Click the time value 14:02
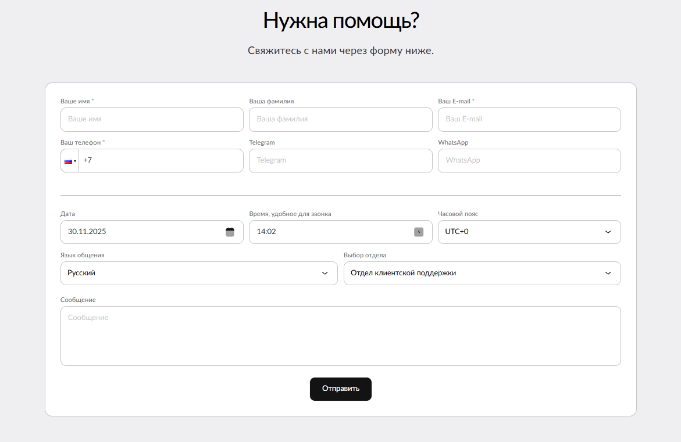681x442 pixels. tap(266, 232)
